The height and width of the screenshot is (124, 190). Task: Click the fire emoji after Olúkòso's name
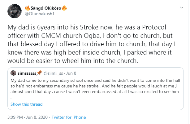(64, 7)
